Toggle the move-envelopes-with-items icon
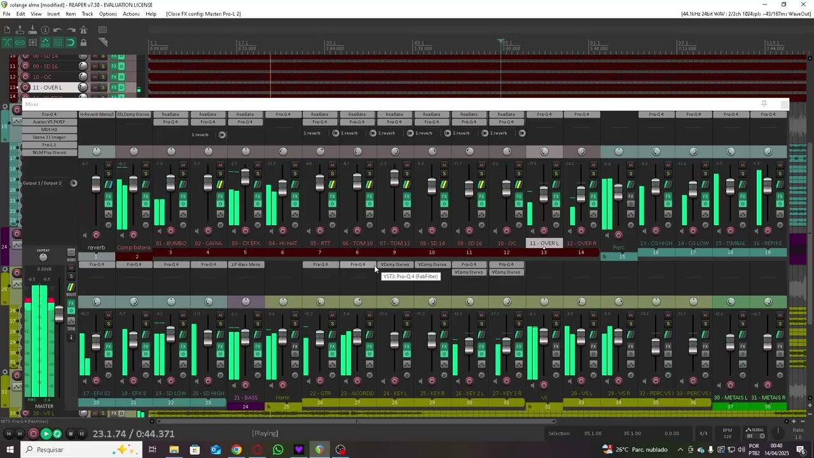Screen dimensions: 814x458 45,43
